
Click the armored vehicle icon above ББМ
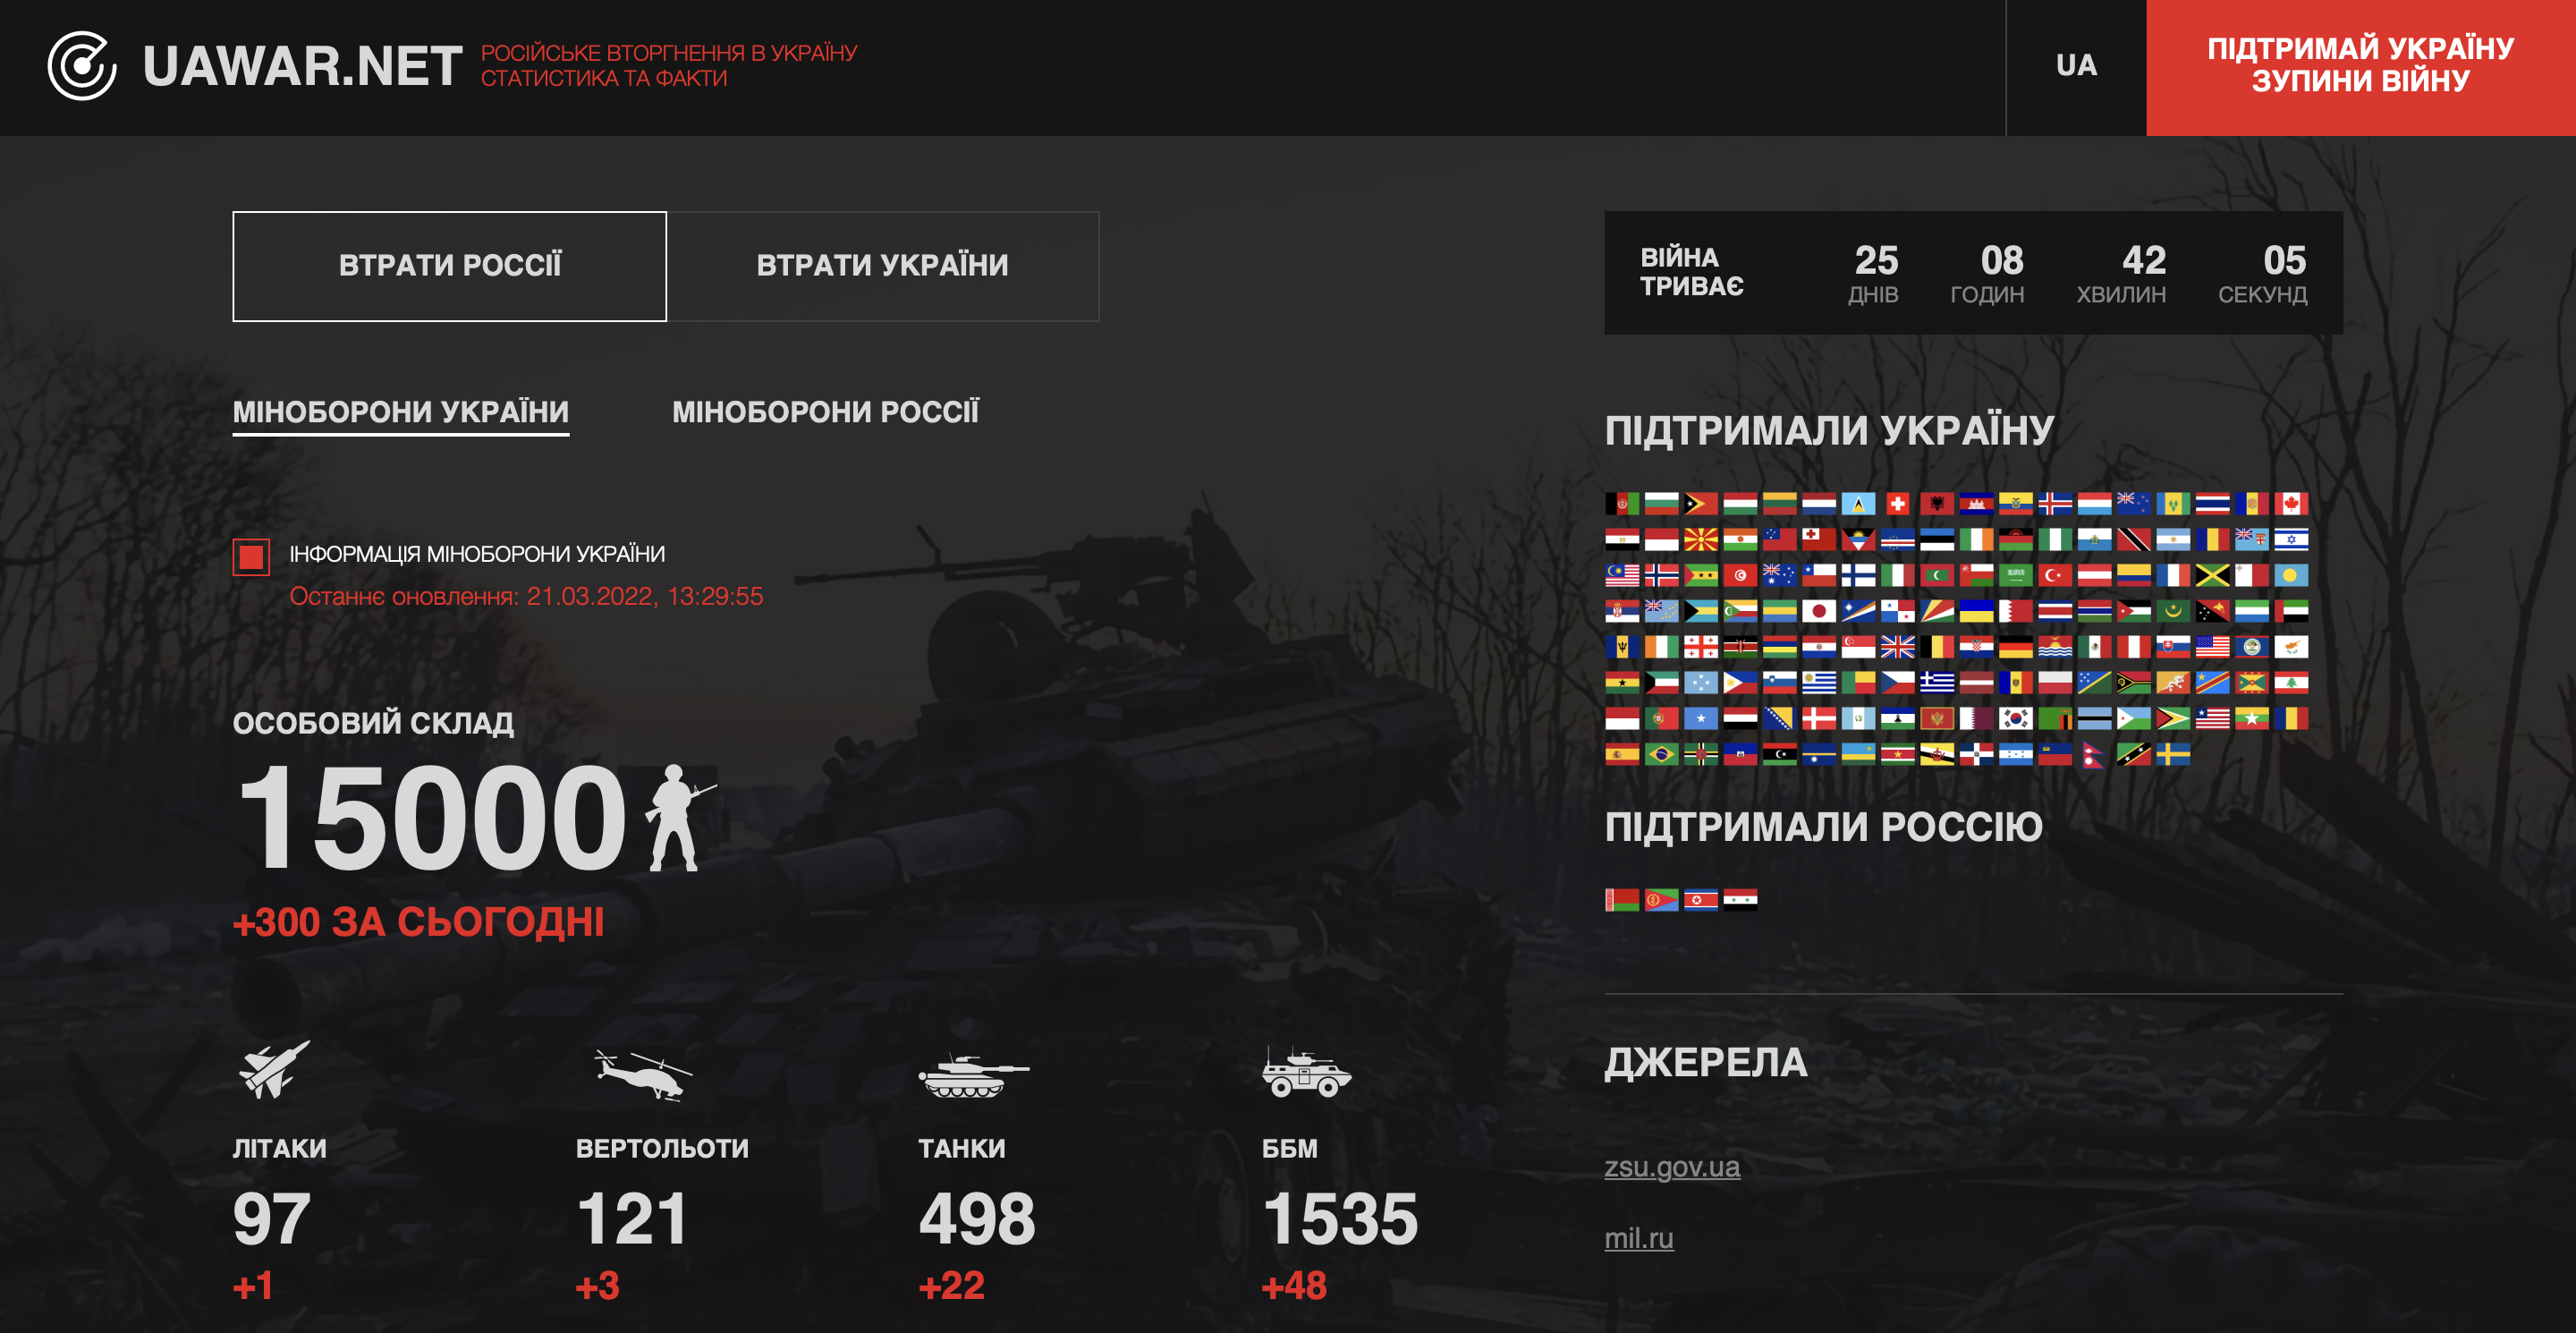click(x=1305, y=1073)
